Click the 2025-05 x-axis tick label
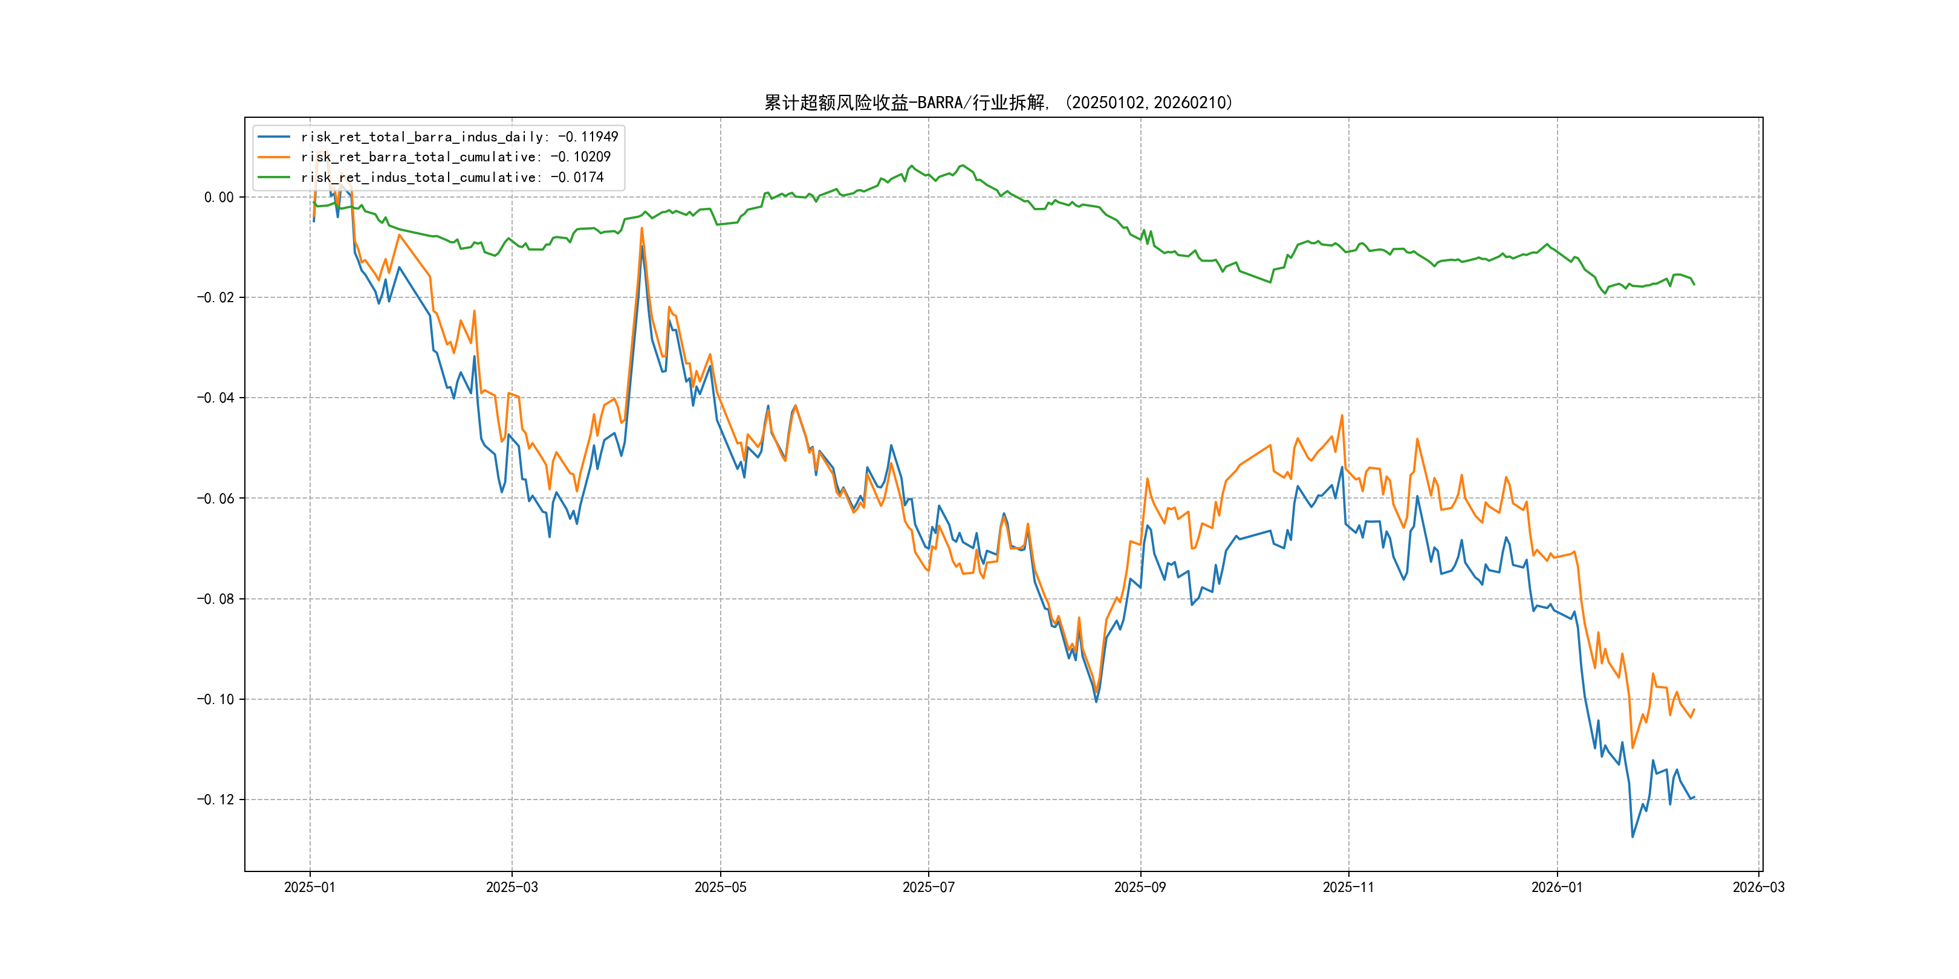The height and width of the screenshot is (979, 1959). click(x=720, y=887)
